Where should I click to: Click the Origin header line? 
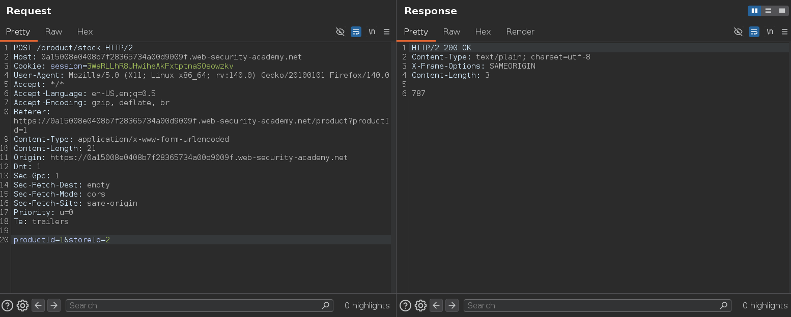(181, 157)
